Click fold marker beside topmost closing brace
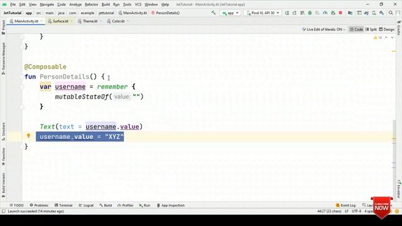This screenshot has height=226, width=402. coord(22,37)
